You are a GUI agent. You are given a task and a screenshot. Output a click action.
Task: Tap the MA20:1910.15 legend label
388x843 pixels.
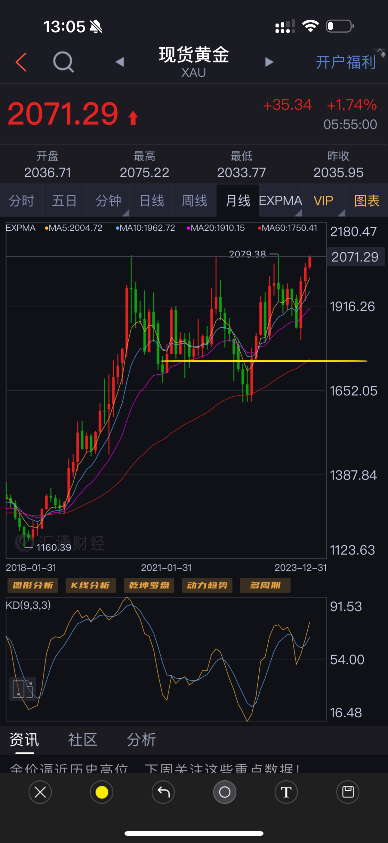[216, 228]
